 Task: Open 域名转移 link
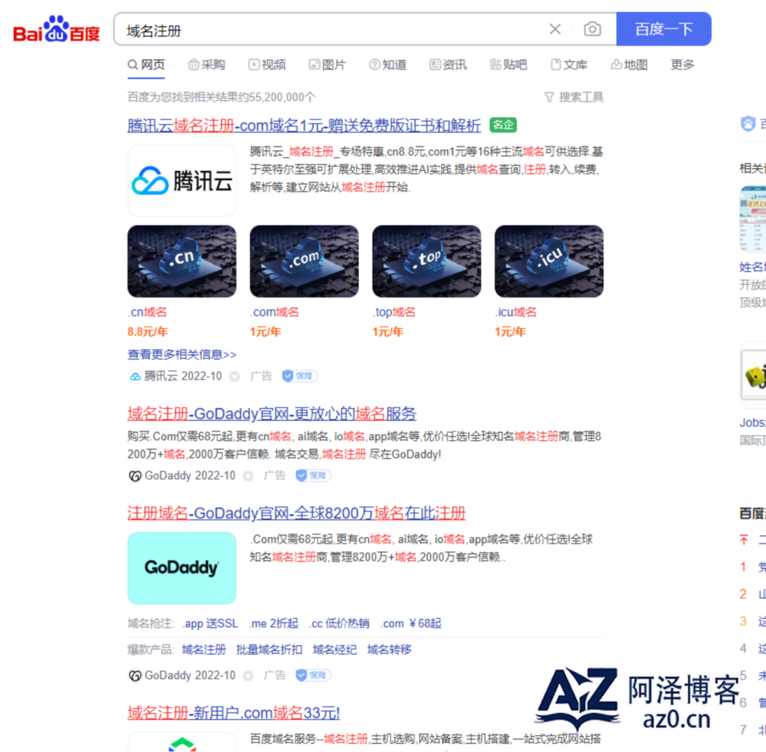pos(389,650)
